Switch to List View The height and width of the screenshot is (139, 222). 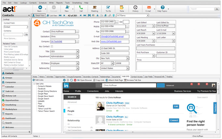point(52,16)
